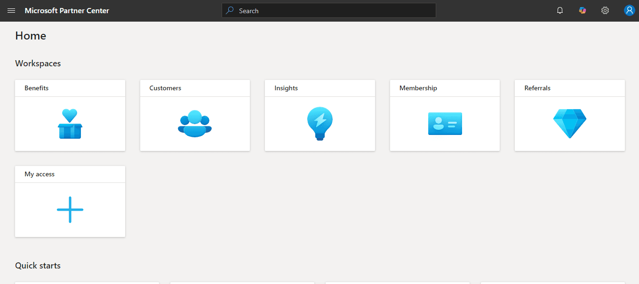
Task: Open the Membership workspace title
Action: point(418,88)
